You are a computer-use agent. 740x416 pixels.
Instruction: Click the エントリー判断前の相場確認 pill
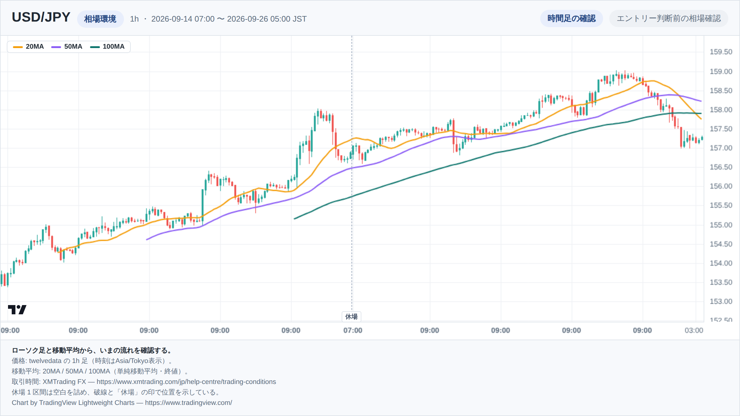point(668,18)
